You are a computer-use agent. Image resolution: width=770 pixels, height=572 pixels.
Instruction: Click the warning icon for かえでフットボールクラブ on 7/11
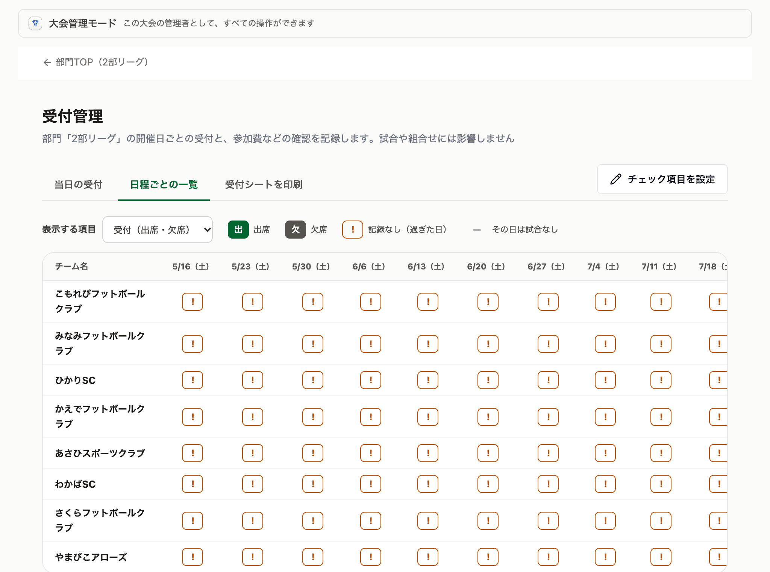[661, 417]
